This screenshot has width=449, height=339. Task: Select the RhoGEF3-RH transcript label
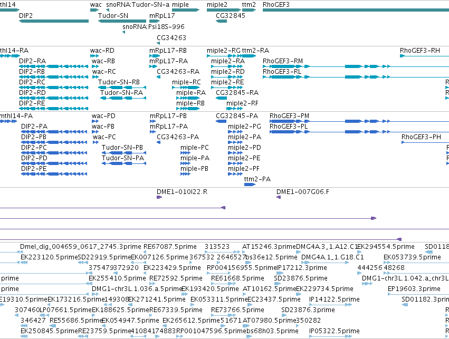[420, 51]
